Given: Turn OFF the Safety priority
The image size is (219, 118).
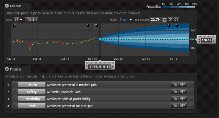Looking at the screenshot, I should pyautogui.click(x=179, y=92).
